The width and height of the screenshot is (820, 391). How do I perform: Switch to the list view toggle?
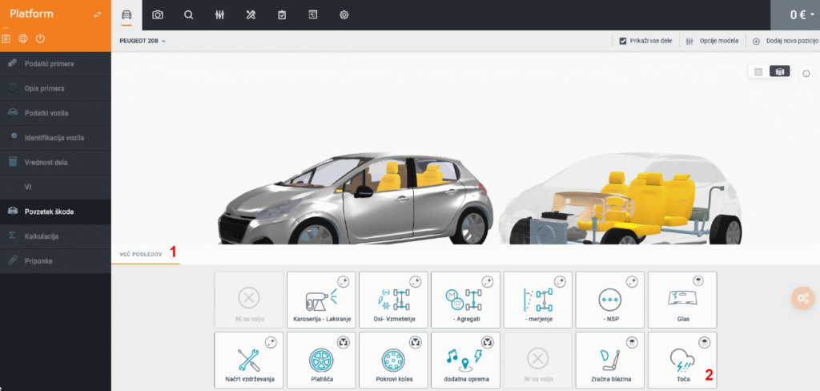coord(758,72)
